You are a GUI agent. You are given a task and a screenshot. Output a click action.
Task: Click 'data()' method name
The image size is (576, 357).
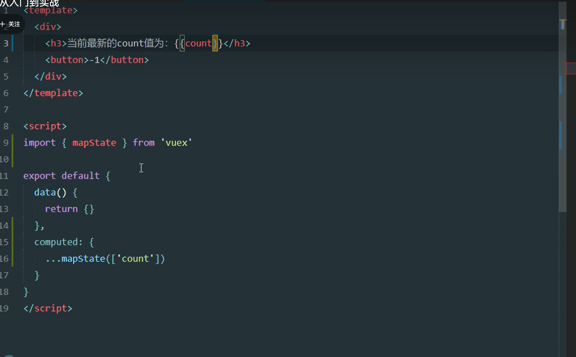tap(50, 192)
